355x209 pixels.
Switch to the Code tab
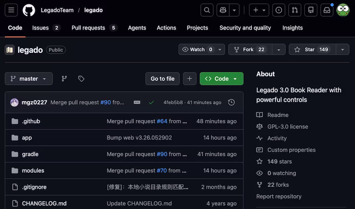[x=15, y=28]
